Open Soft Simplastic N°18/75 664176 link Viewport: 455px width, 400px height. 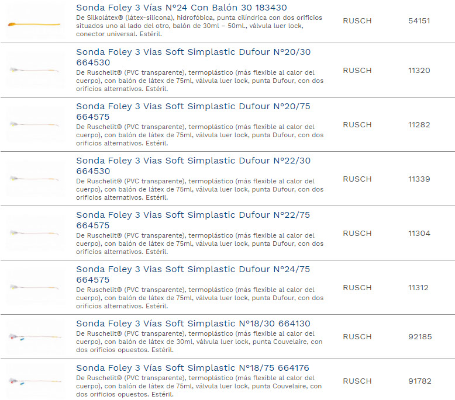point(193,368)
